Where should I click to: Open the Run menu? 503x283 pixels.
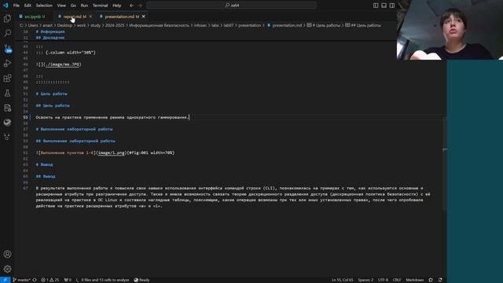click(84, 6)
